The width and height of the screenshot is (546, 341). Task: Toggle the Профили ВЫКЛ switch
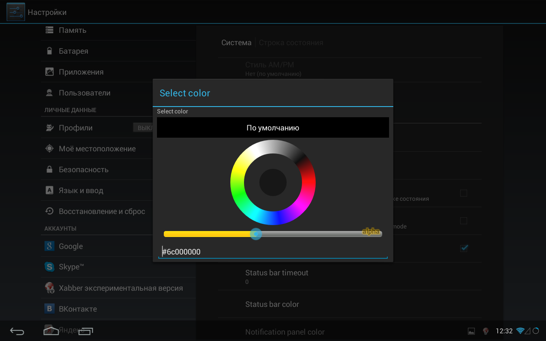[x=143, y=128]
